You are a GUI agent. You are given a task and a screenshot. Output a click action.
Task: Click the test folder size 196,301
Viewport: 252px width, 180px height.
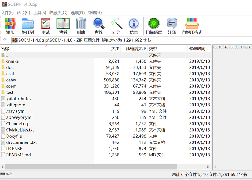pyautogui.click(x=112, y=92)
